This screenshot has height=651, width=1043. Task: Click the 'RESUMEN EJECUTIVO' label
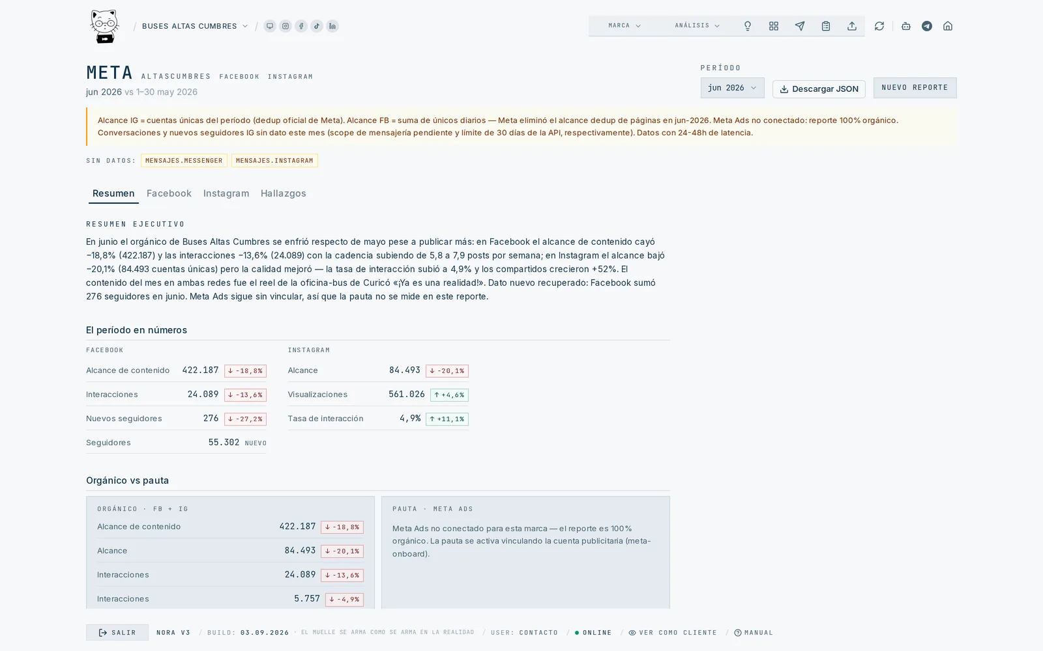pos(136,224)
